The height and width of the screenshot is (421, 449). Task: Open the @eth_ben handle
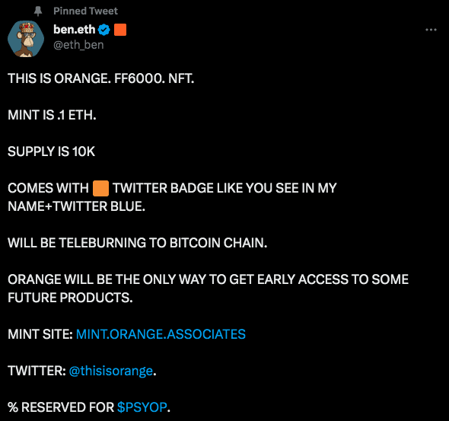pos(78,45)
